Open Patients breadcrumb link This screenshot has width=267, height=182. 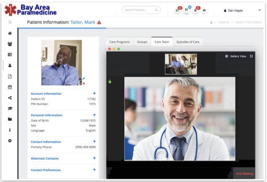click(x=224, y=22)
